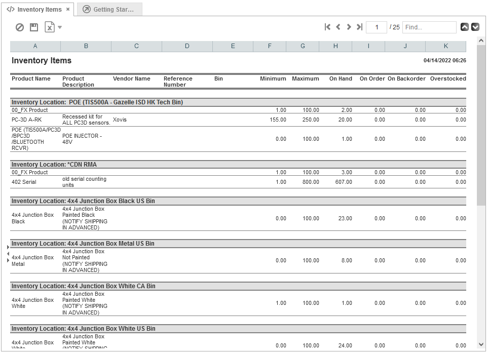Click the Overstocked column heading
This screenshot has width=487, height=353.
click(448, 79)
